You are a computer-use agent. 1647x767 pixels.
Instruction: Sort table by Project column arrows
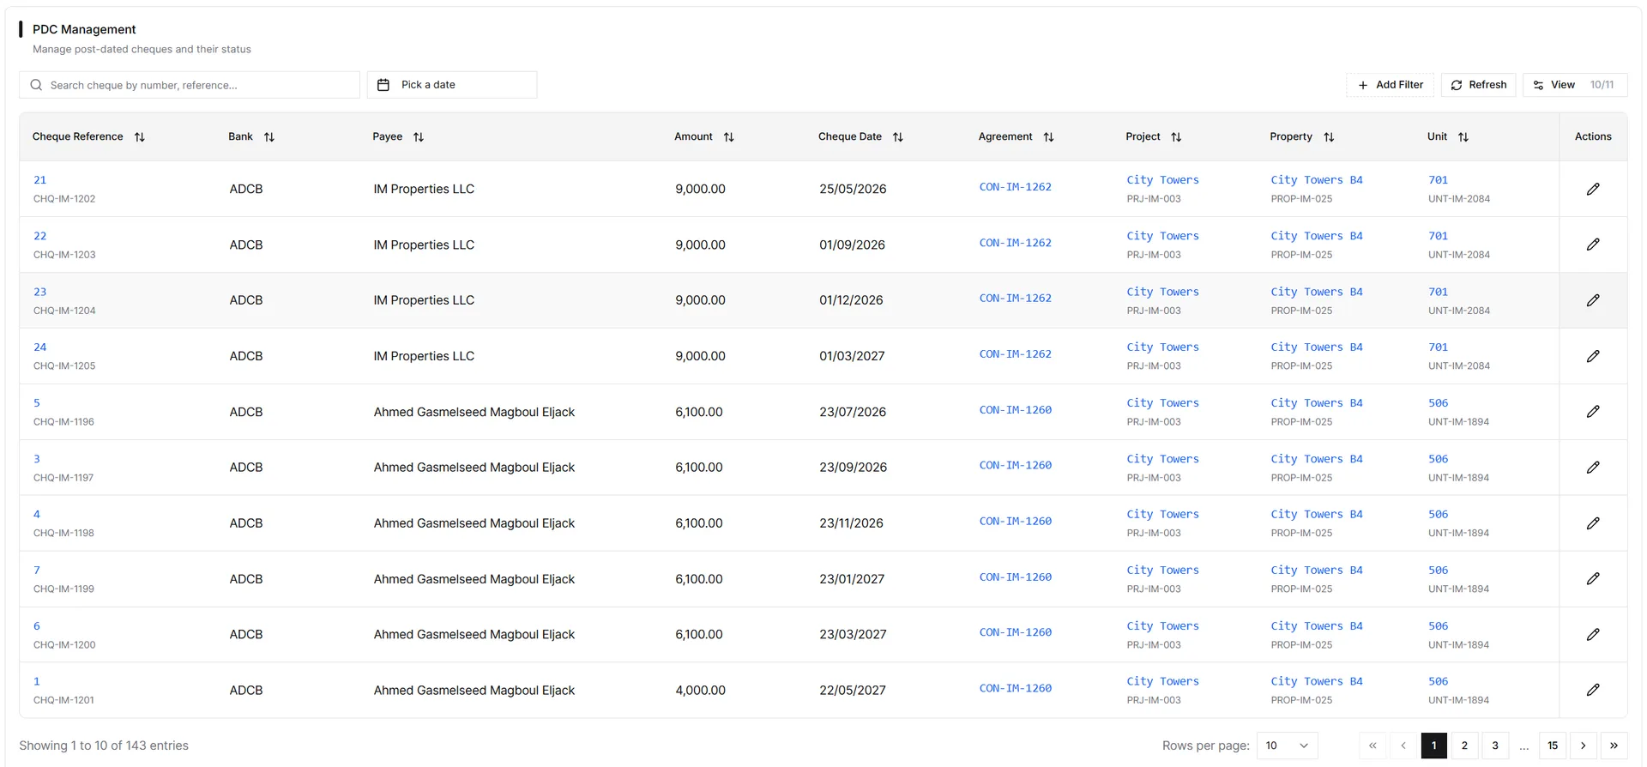click(1176, 137)
